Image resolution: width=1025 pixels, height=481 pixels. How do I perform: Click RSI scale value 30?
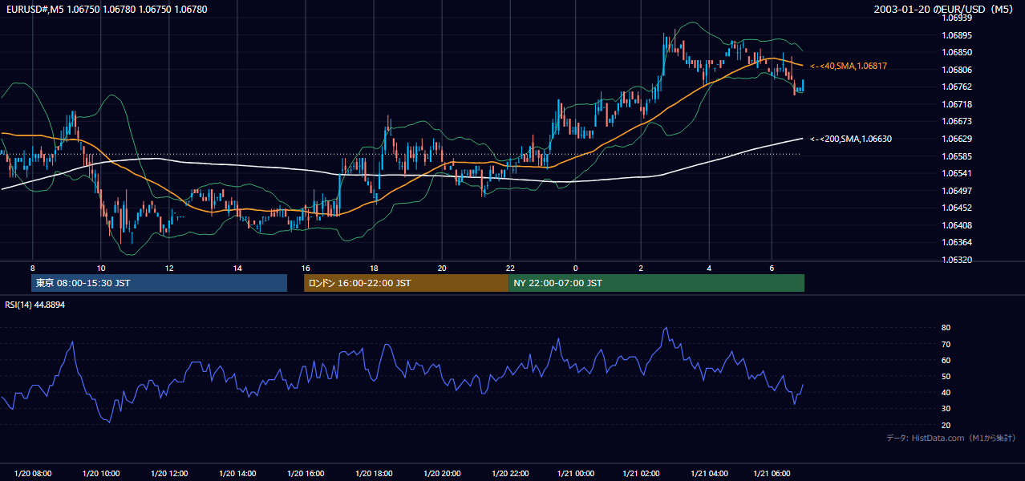[x=946, y=409]
